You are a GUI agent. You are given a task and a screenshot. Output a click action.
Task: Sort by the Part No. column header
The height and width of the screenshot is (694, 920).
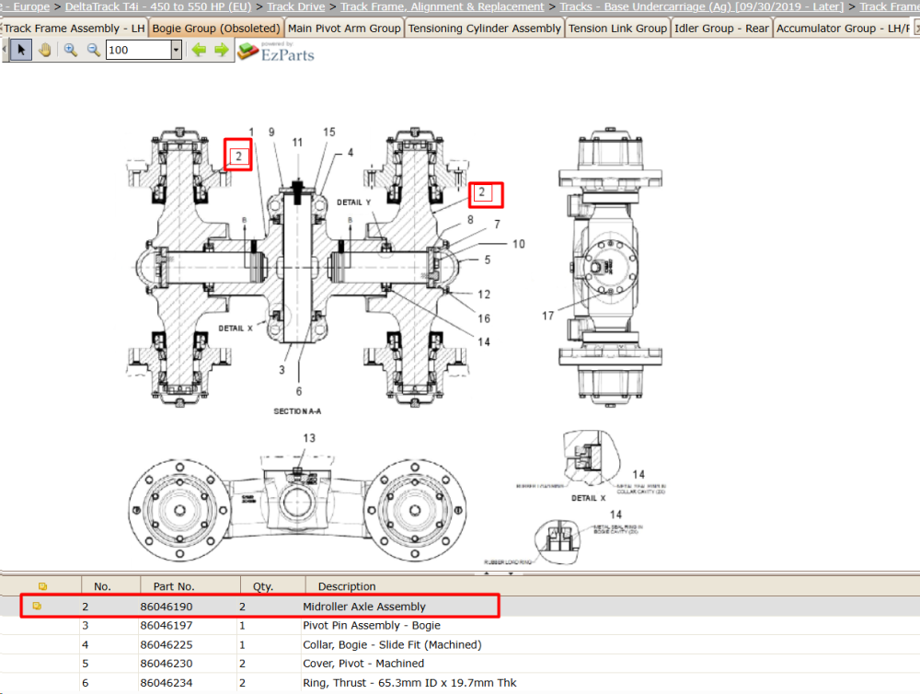coord(174,586)
